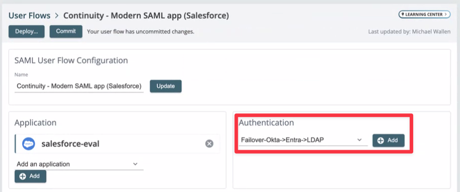Remove salesforce-eval with the X icon

209,144
